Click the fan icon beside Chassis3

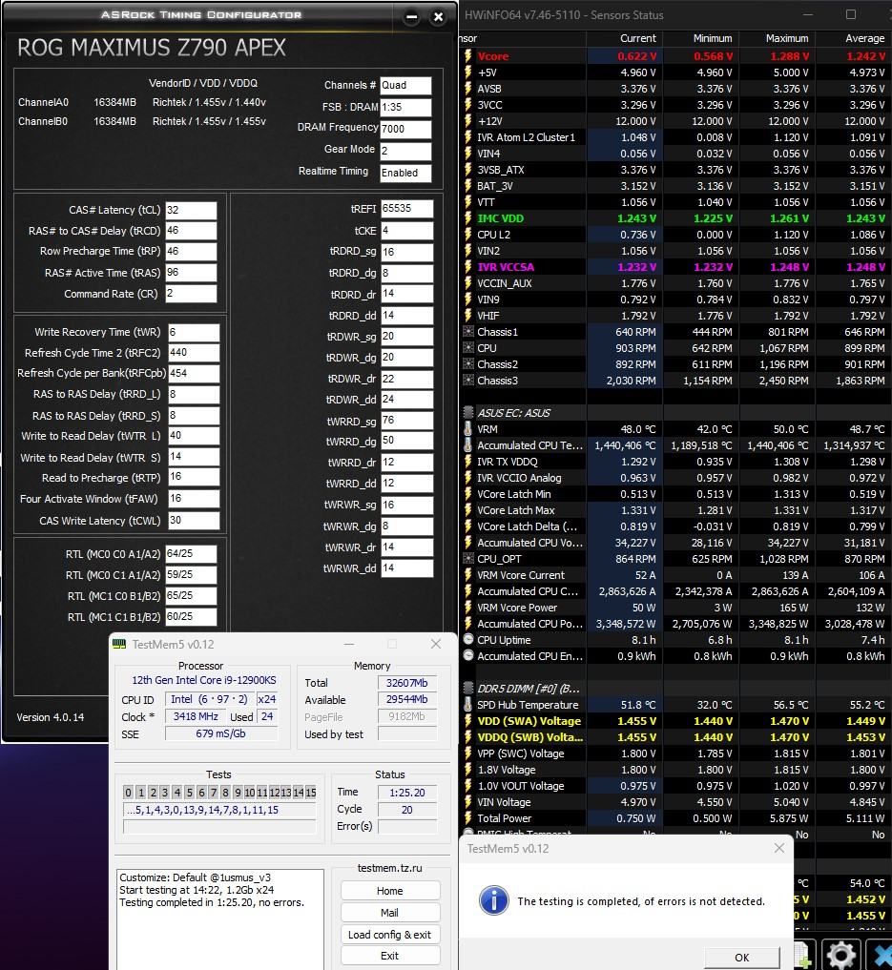point(468,381)
